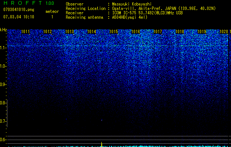Click antenna value A504HB(yagi 4el)
Image resolution: width=231 pixels, height=147 pixels.
click(x=130, y=17)
